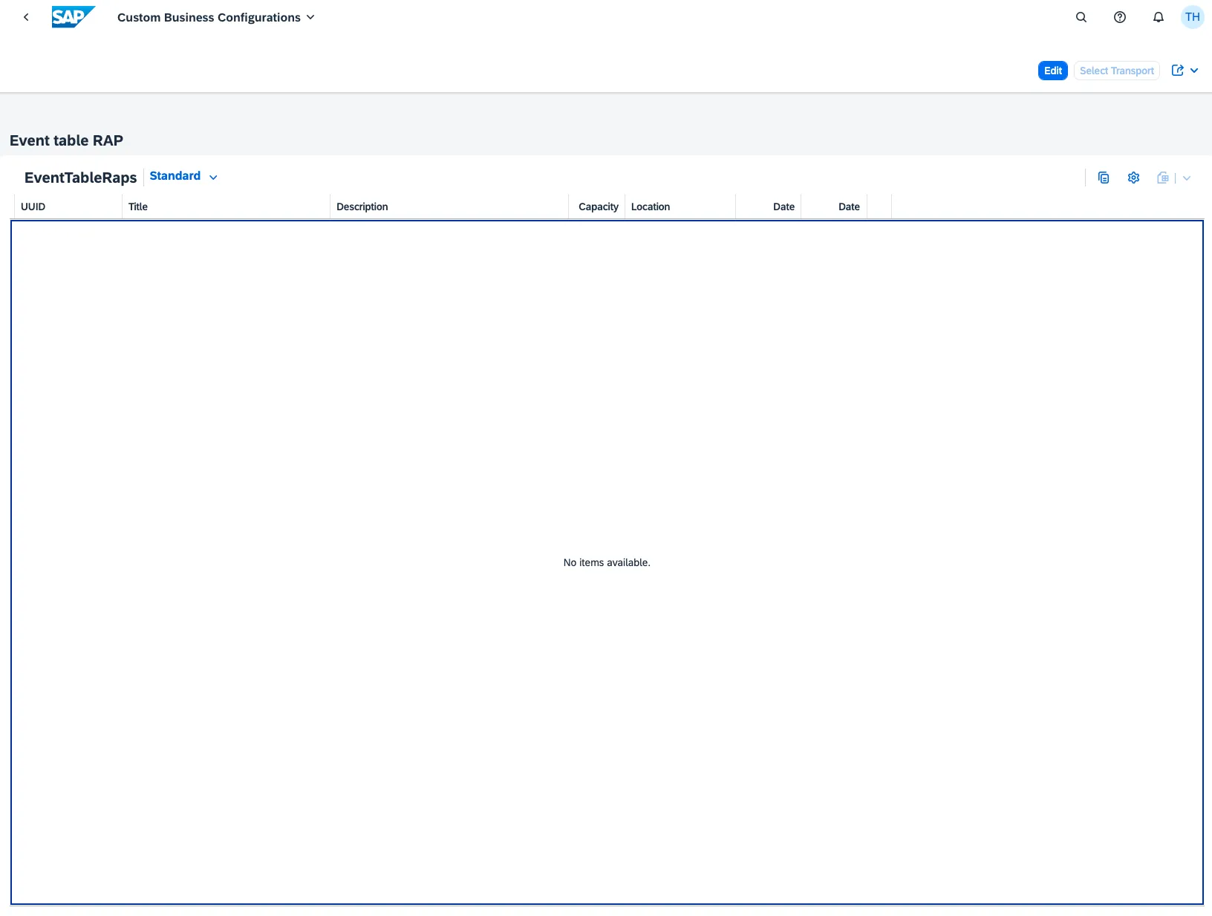Open the TH user profile avatar

pos(1192,17)
